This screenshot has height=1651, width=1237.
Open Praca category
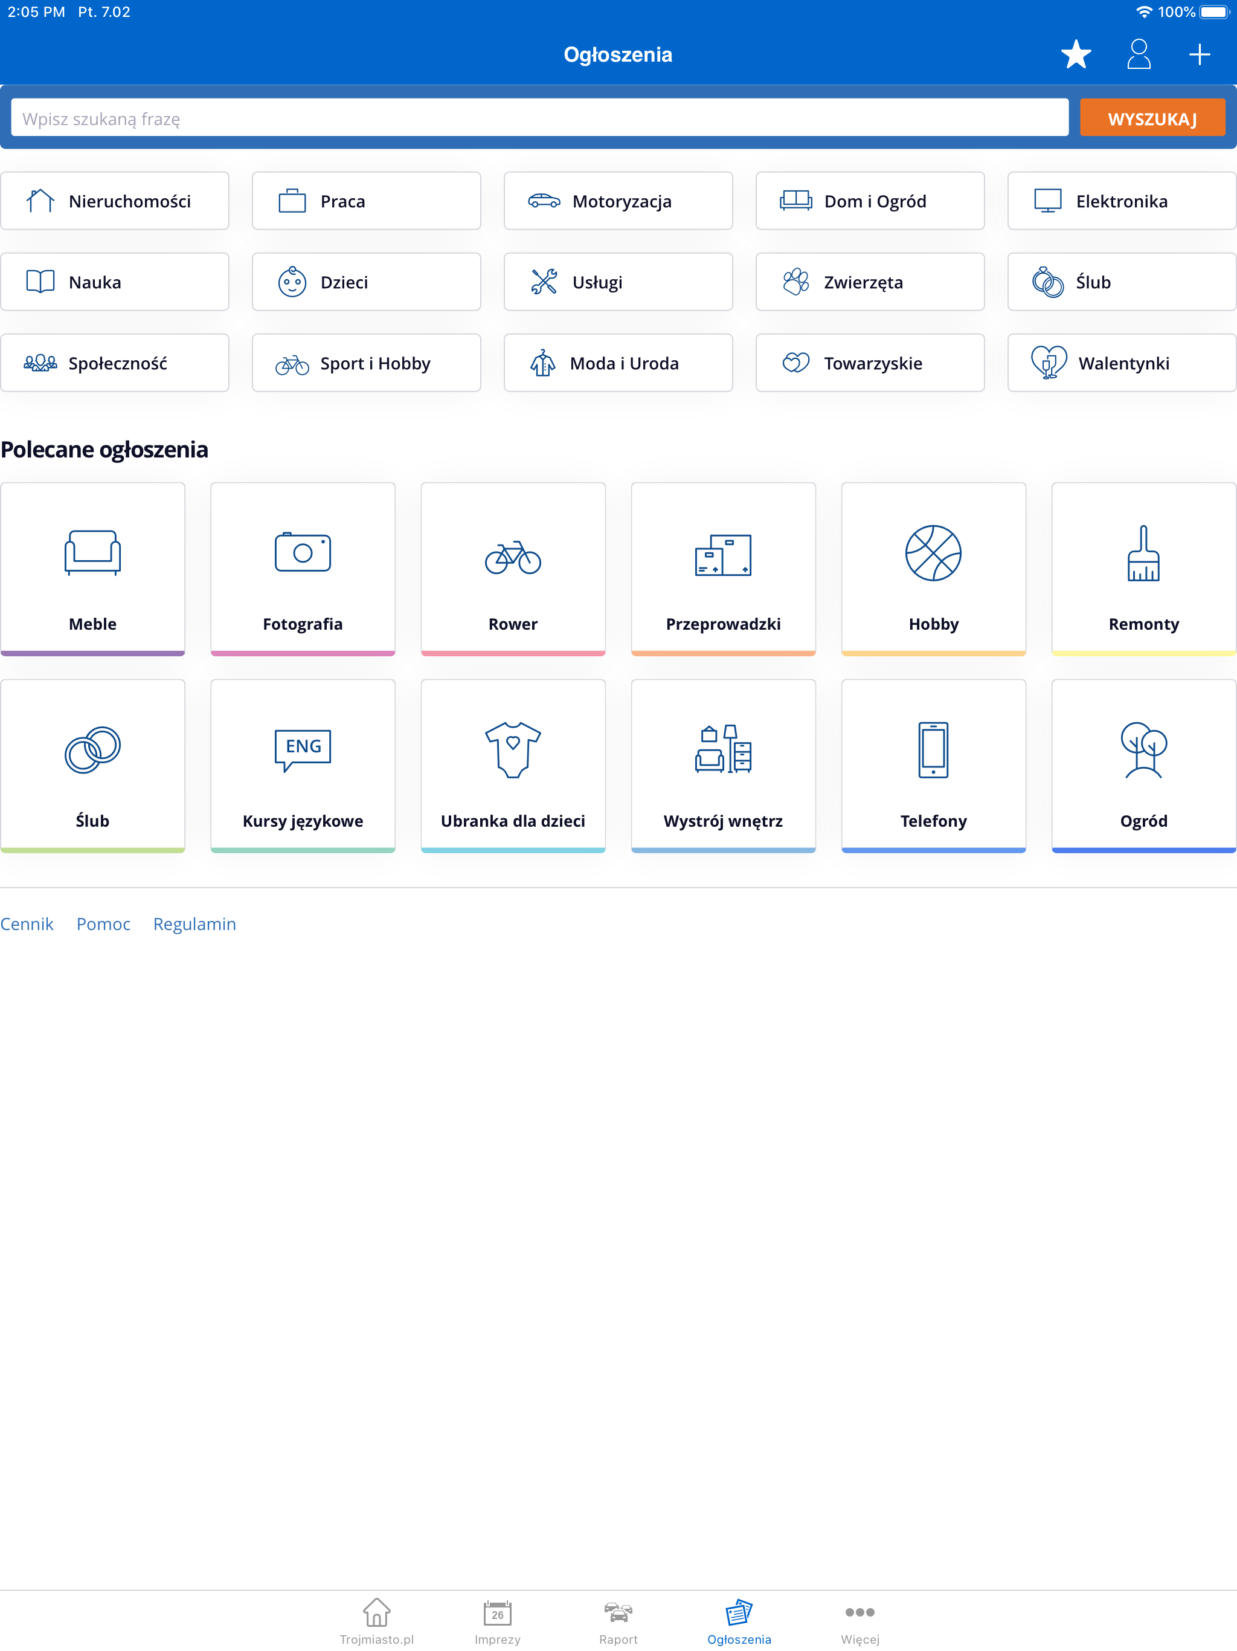point(366,201)
